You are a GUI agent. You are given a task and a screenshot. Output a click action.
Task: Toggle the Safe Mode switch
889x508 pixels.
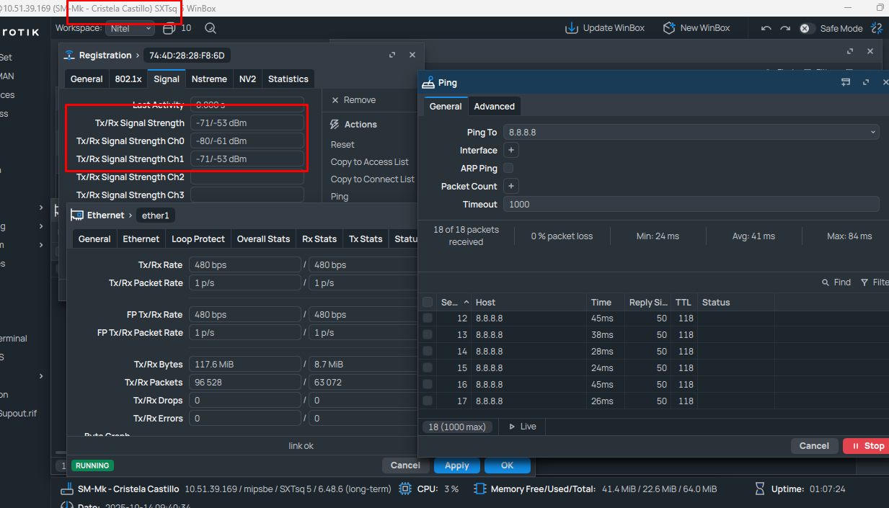[806, 29]
